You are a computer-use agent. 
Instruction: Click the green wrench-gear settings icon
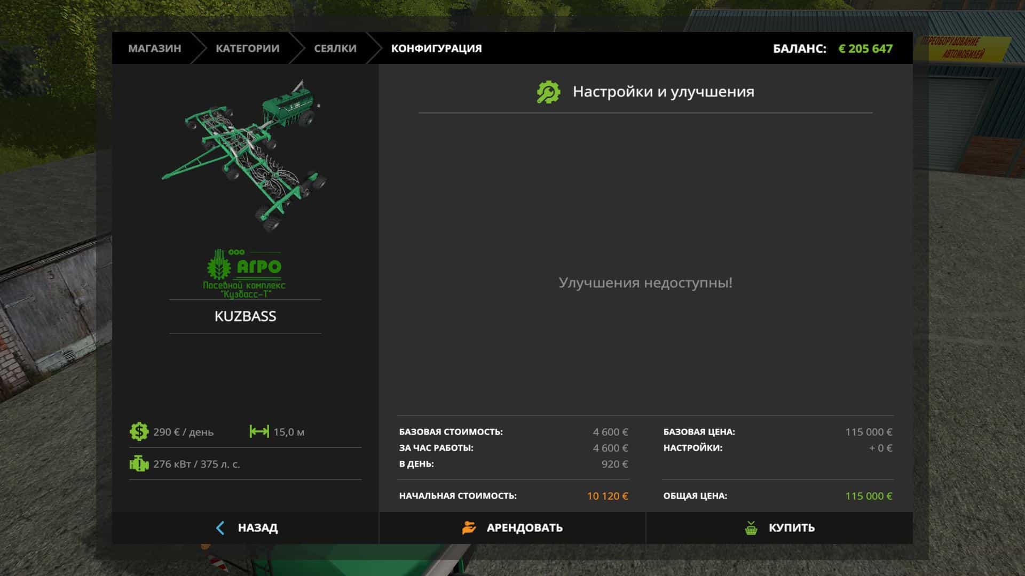tap(548, 92)
